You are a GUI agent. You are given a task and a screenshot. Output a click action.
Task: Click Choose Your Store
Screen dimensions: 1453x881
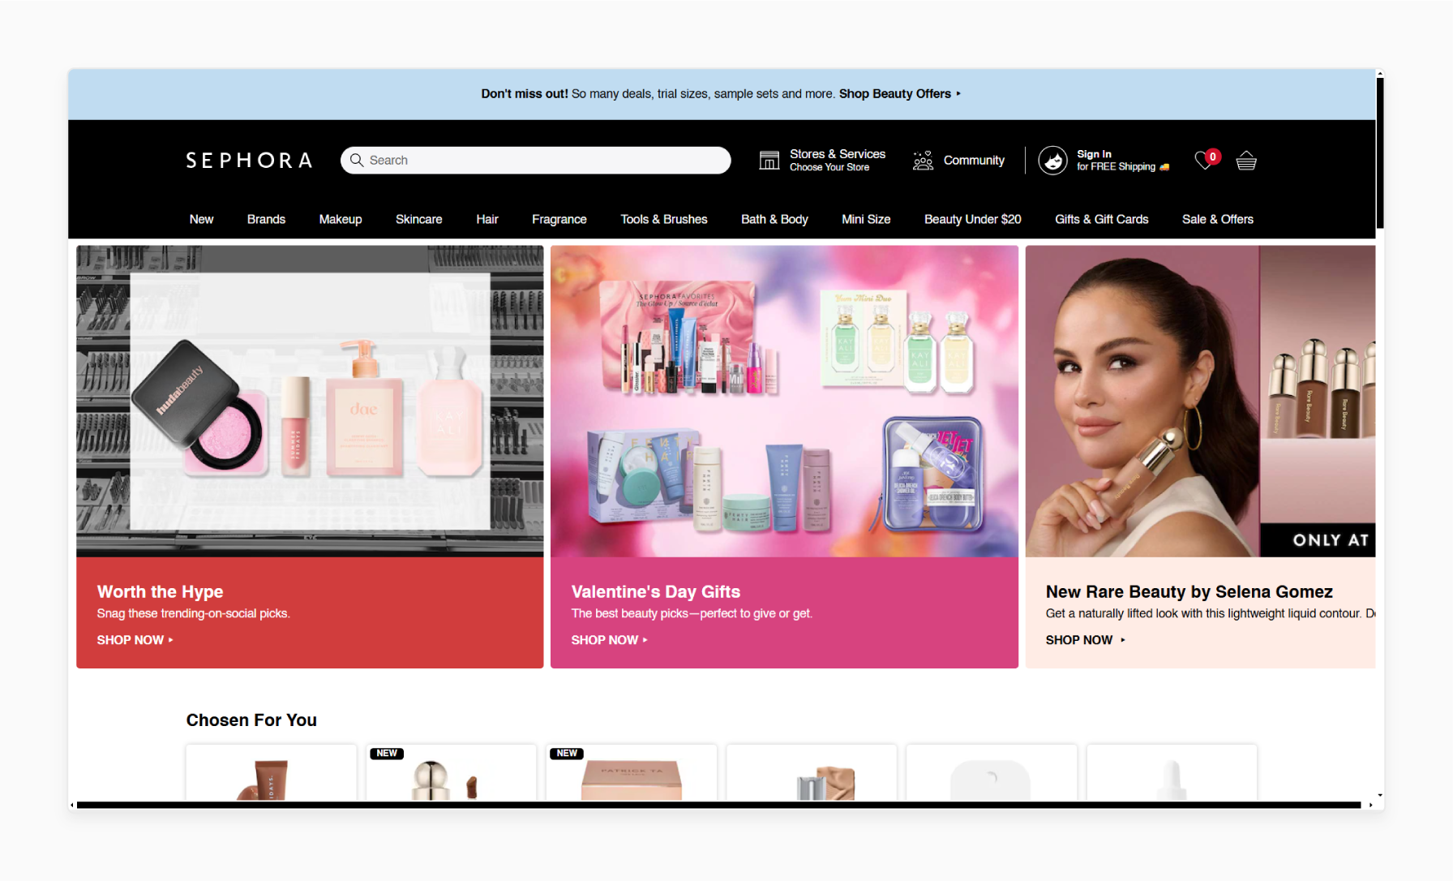[x=829, y=167]
